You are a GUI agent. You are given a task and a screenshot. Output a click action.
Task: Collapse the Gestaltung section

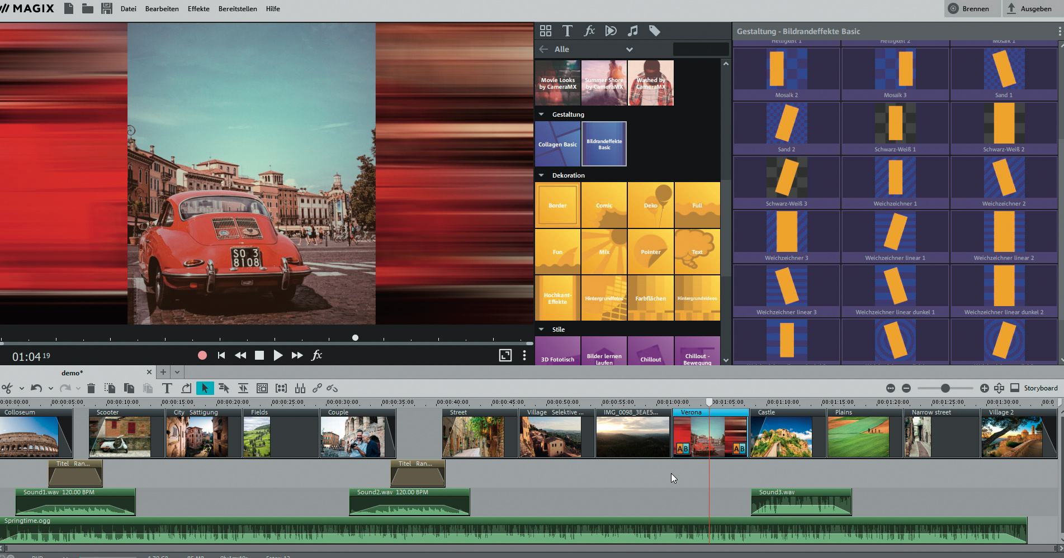541,115
